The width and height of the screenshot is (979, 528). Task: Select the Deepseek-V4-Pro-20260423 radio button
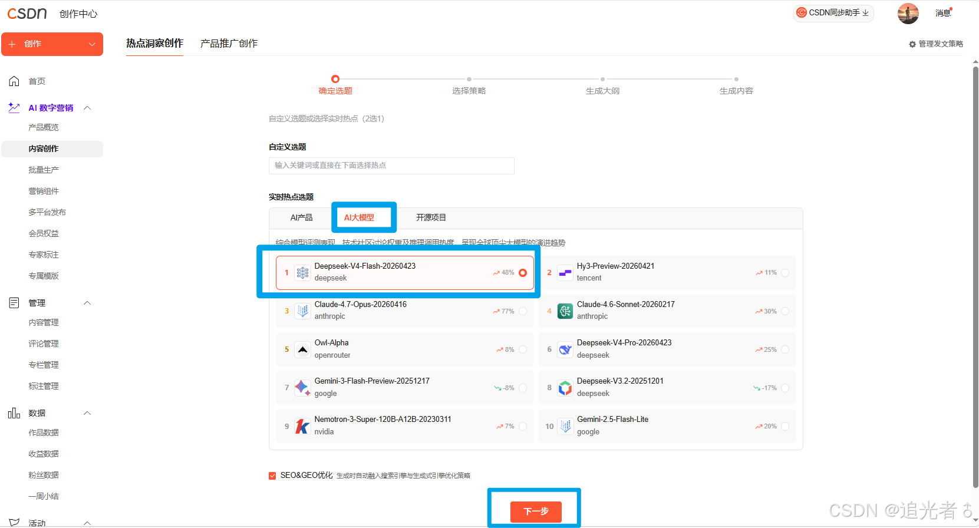tap(785, 349)
